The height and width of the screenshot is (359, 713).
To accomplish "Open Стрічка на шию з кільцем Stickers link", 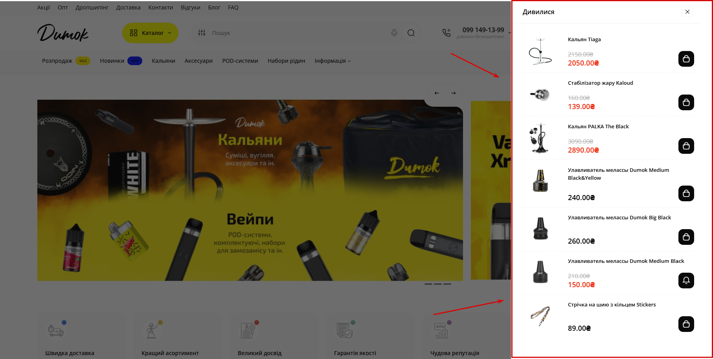I will [612, 305].
